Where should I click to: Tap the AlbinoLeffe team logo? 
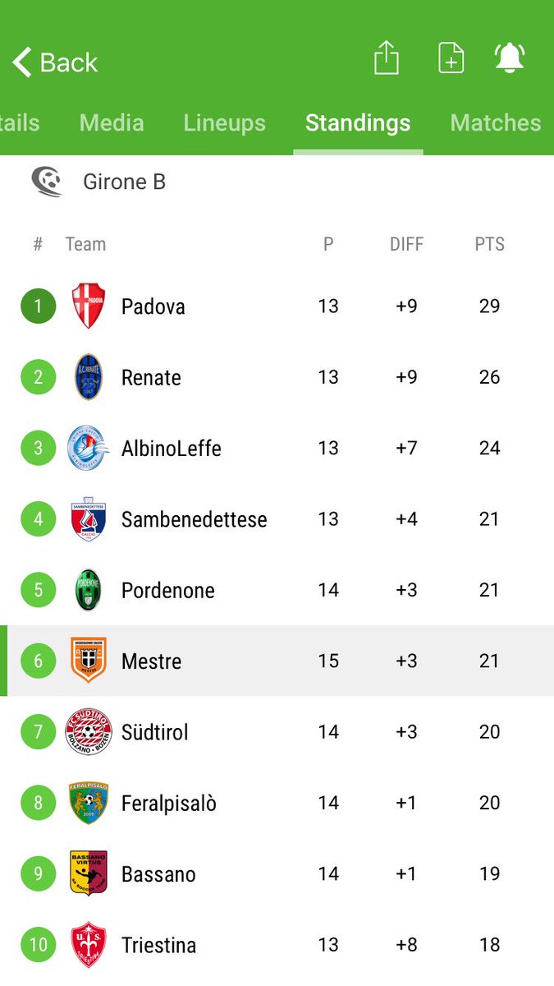(x=88, y=449)
